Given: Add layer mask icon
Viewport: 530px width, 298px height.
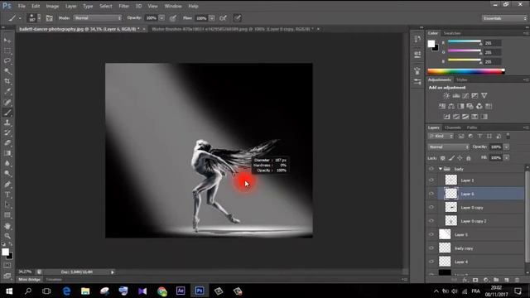Looking at the screenshot, I should (x=475, y=280).
